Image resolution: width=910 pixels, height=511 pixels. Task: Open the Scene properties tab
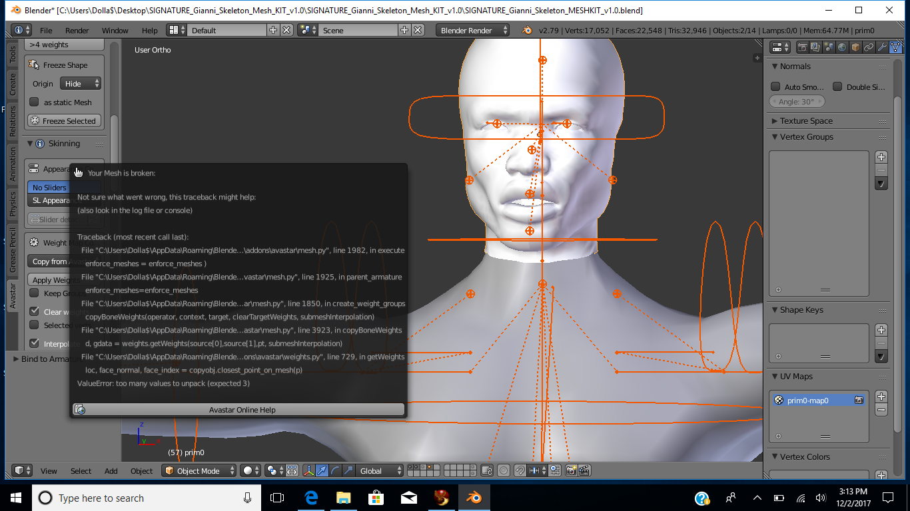click(829, 47)
